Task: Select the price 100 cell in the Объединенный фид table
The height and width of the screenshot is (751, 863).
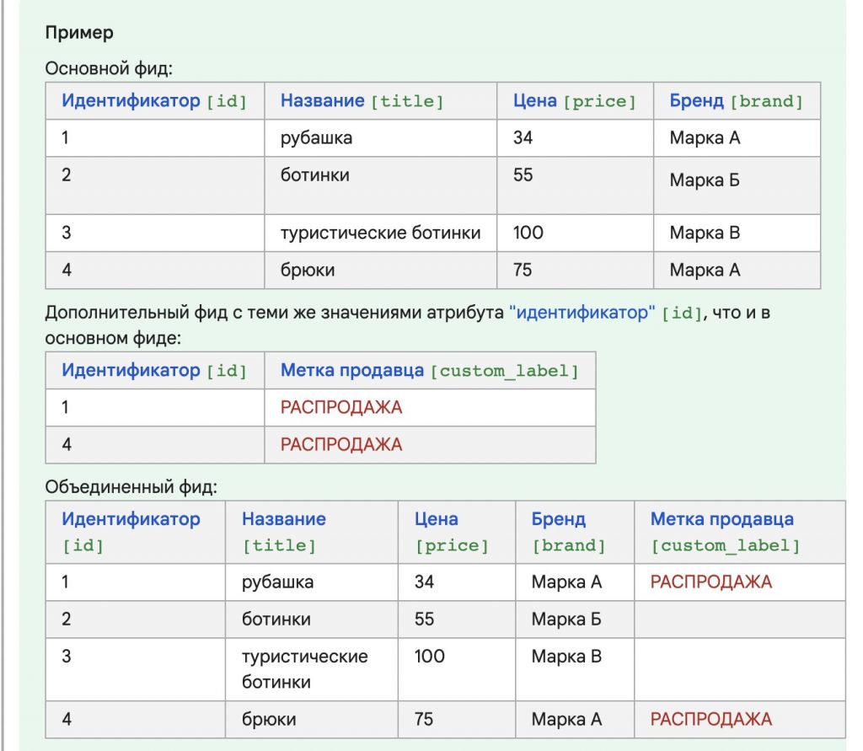Action: tap(456, 669)
